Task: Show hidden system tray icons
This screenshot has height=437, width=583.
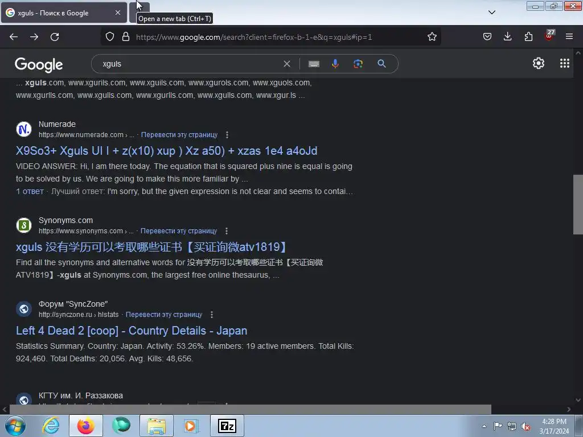Action: point(484,426)
